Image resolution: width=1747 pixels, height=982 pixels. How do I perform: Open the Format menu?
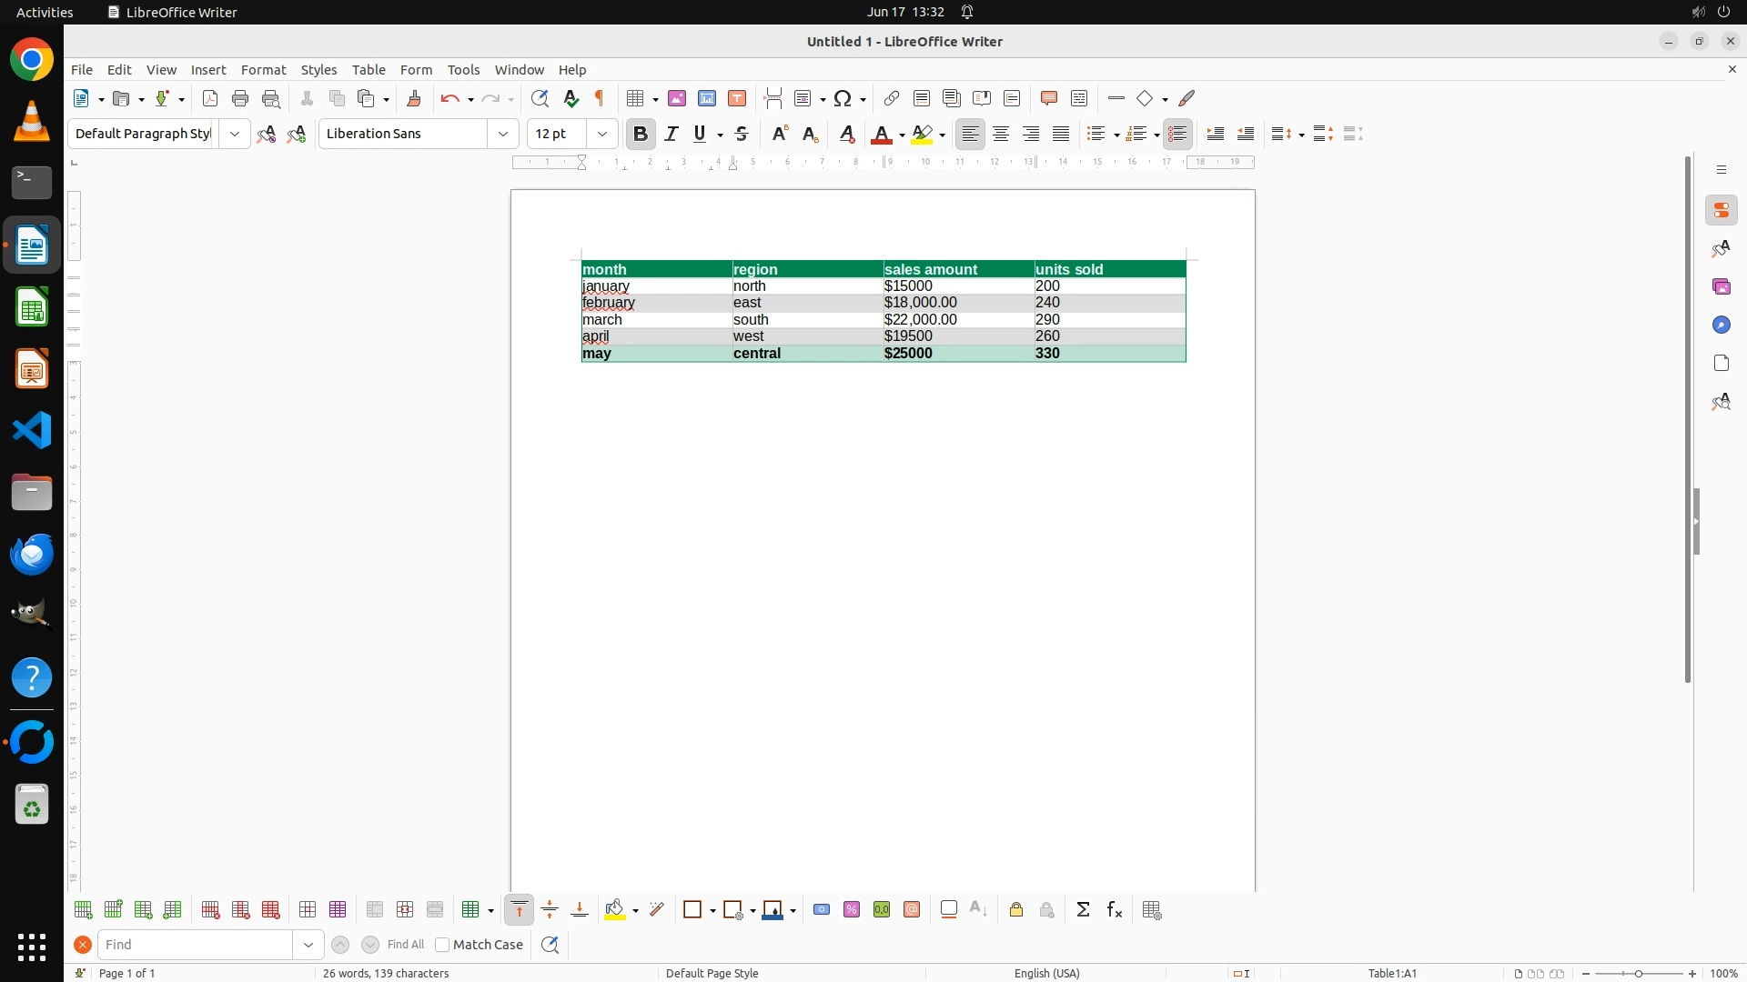click(x=263, y=70)
